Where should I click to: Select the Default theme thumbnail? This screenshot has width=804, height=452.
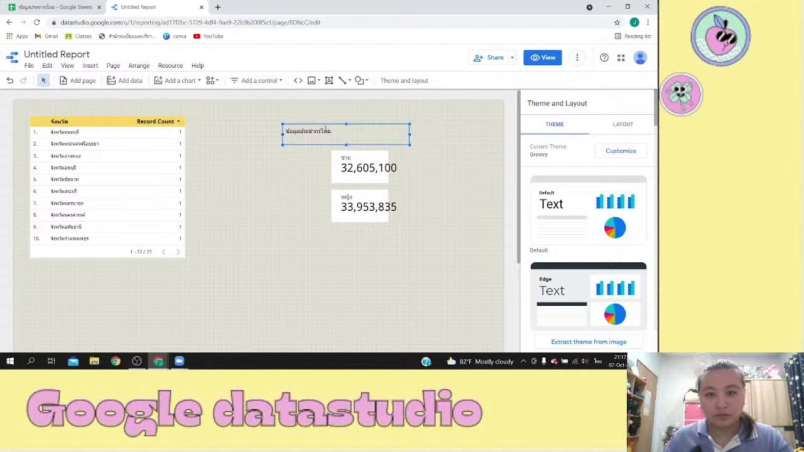588,209
